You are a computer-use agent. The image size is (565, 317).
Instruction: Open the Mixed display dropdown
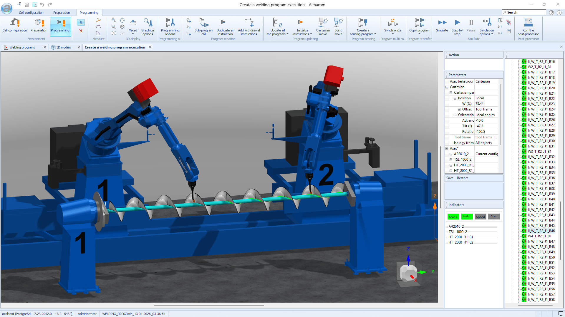pos(133,34)
